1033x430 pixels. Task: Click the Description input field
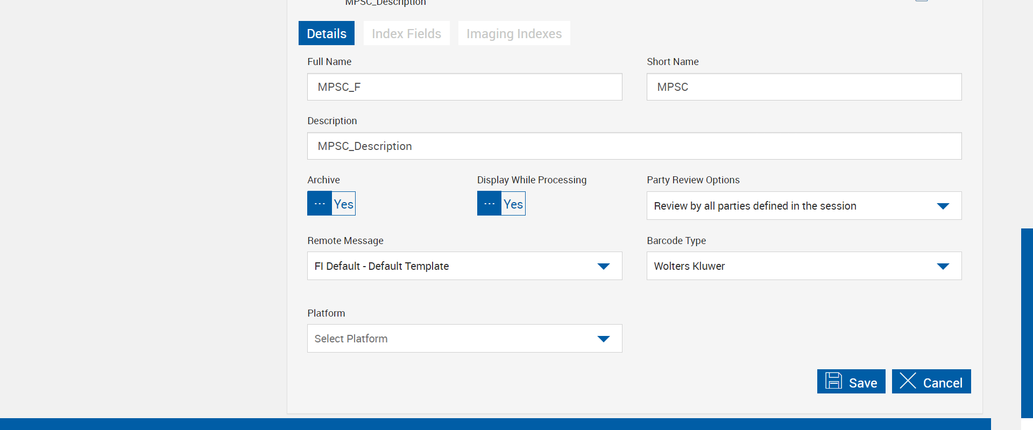click(x=634, y=146)
